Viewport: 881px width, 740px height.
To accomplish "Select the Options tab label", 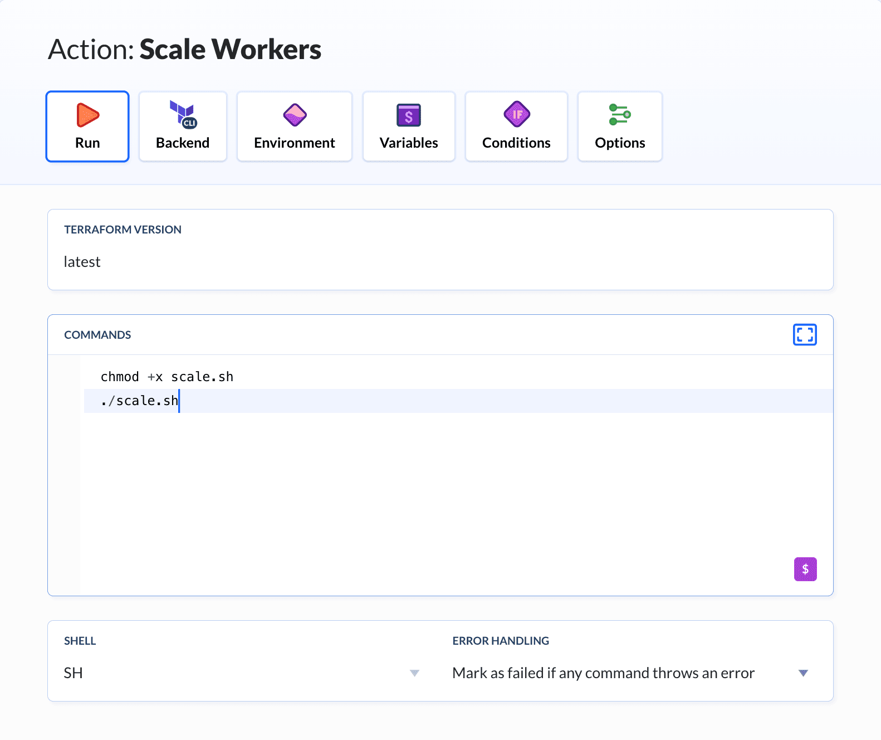I will 620,143.
